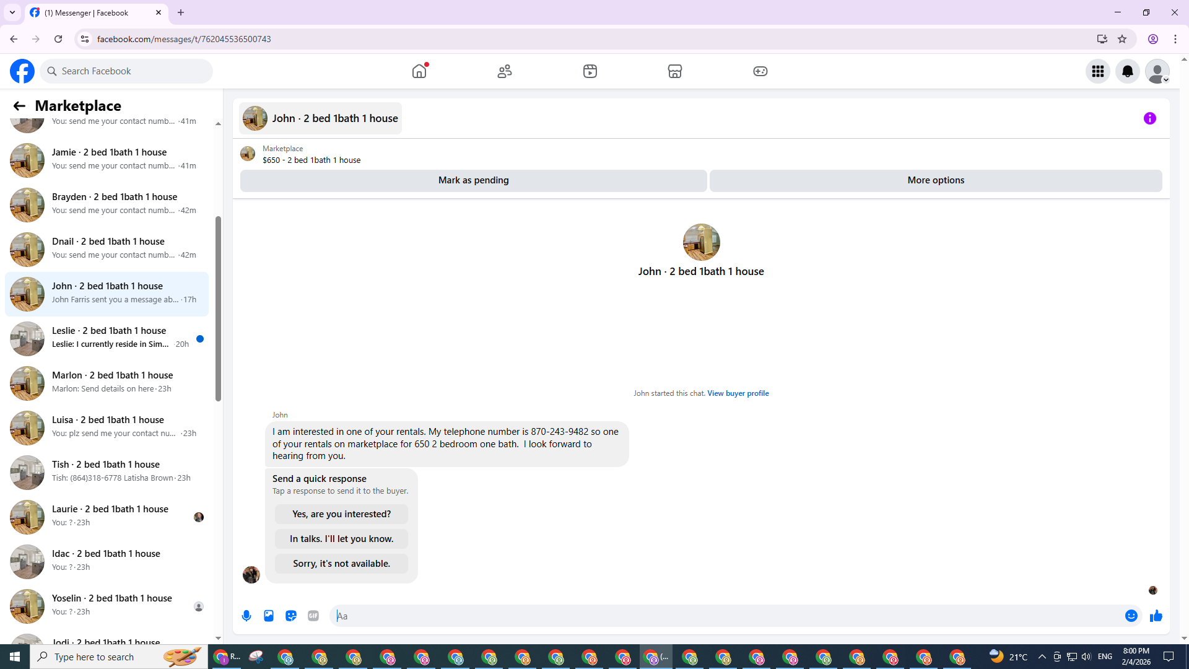Viewport: 1189px width, 669px height.
Task: Expand the John chat header menu
Action: click(x=320, y=118)
